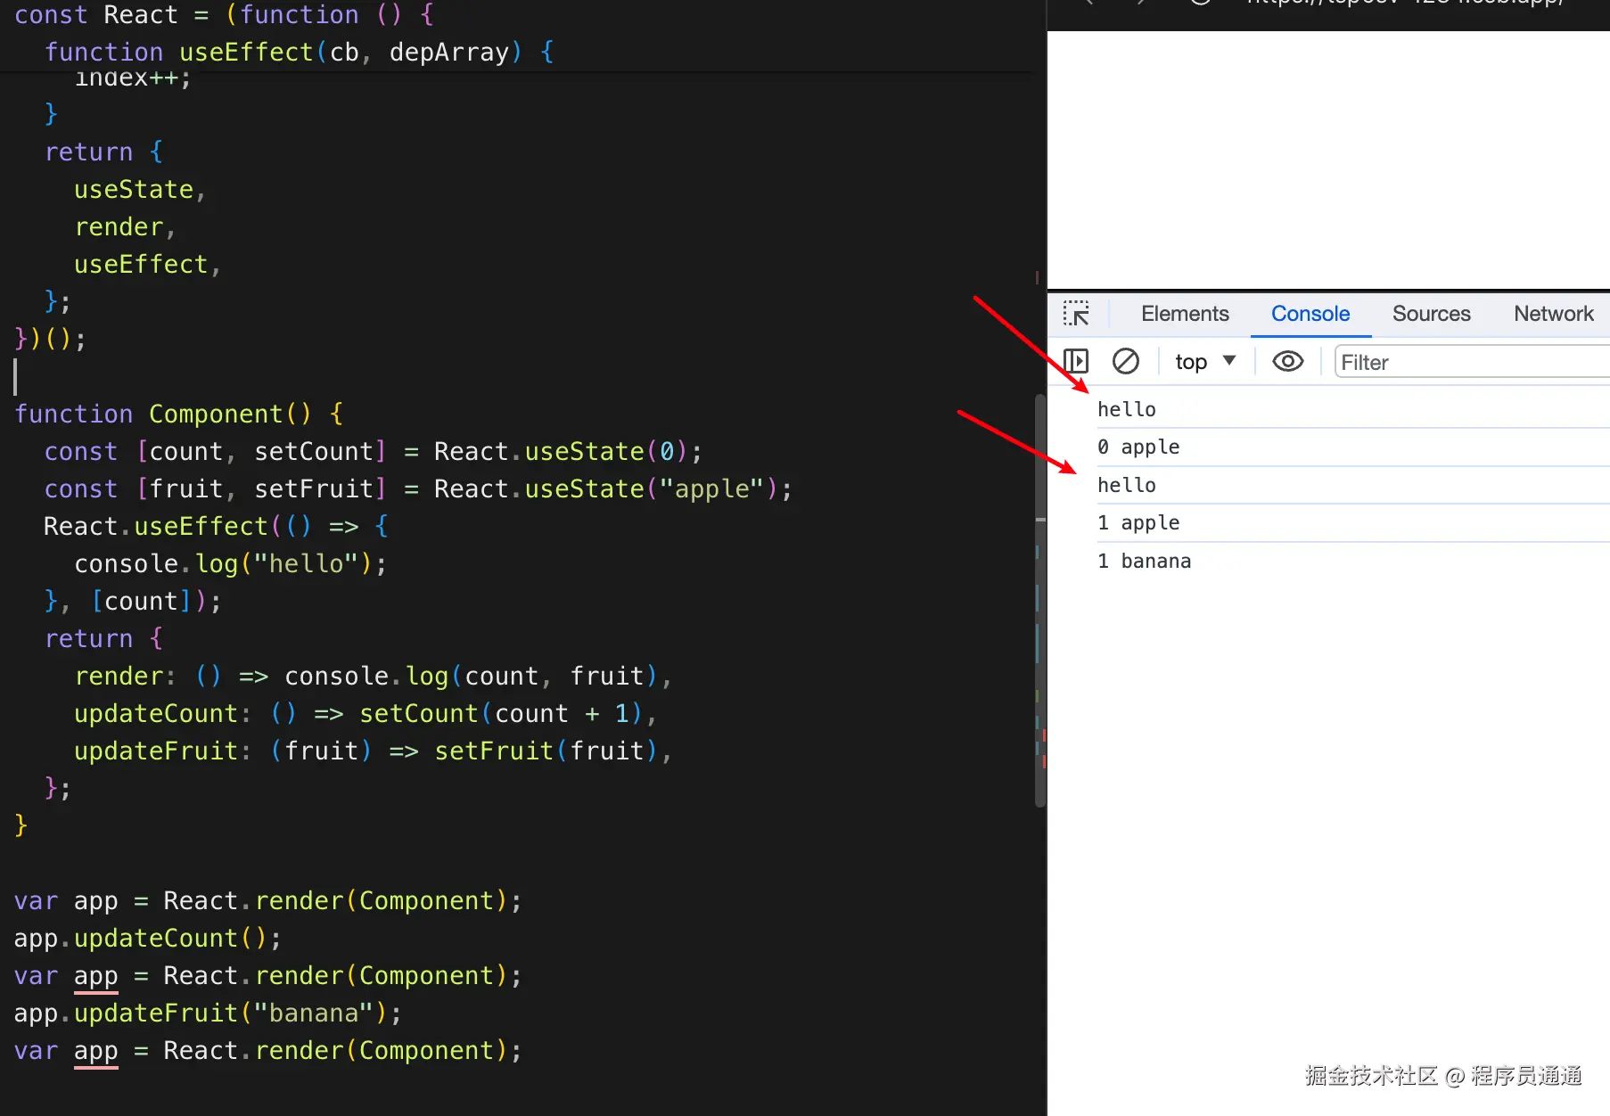Click the 'updateFruit:' property line
Image resolution: width=1610 pixels, height=1116 pixels.
pyautogui.click(x=374, y=751)
